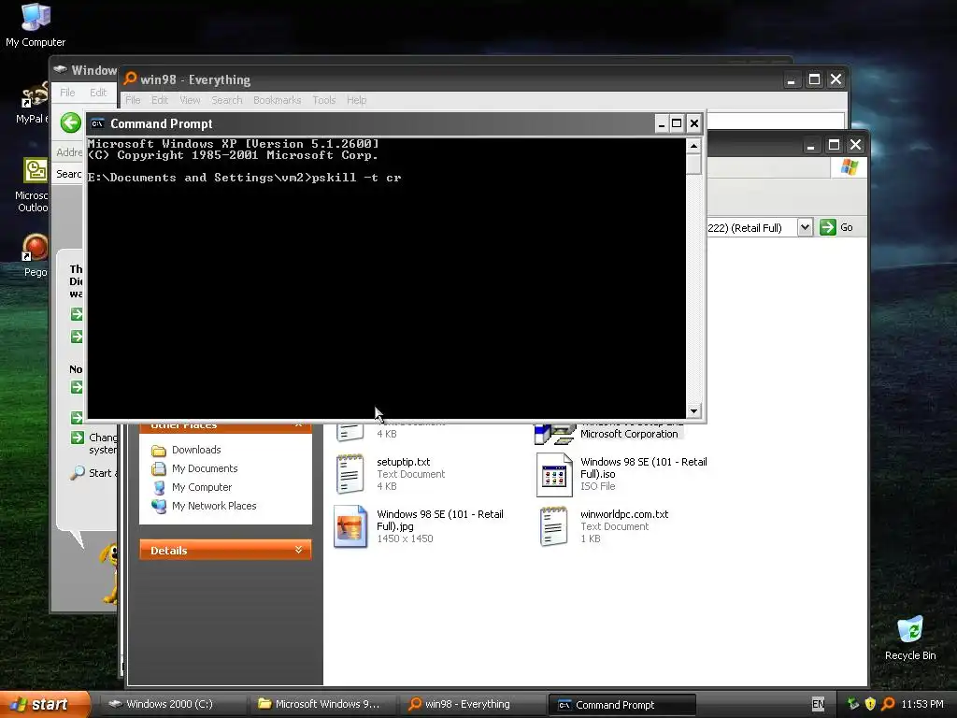Collapse the Other Places panel
Viewport: 957px width, 718px height.
click(x=298, y=424)
